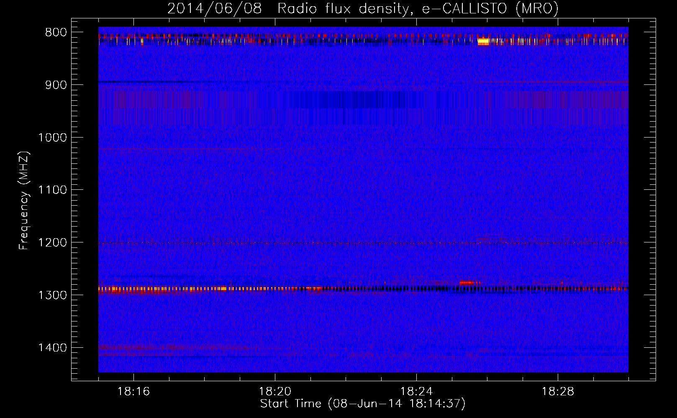Click the 18:24 time tick label

[416, 392]
